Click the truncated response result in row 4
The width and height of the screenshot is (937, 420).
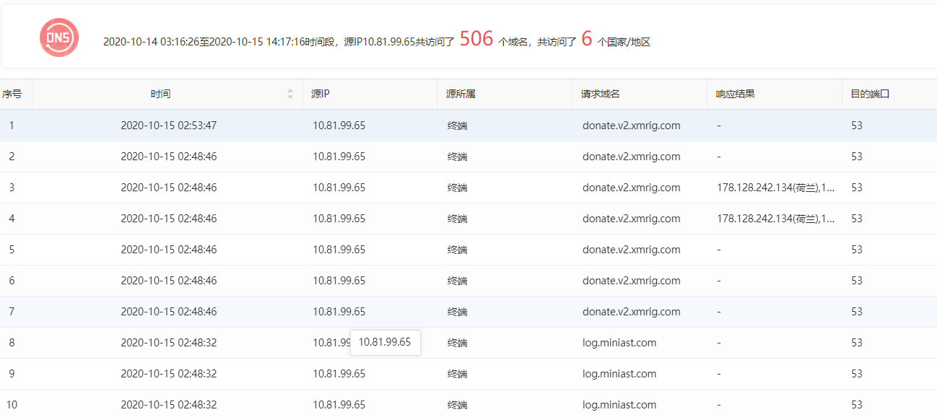775,219
